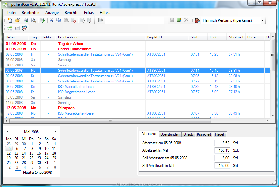Click the table's horizontal scrollbar thumb

coord(110,121)
